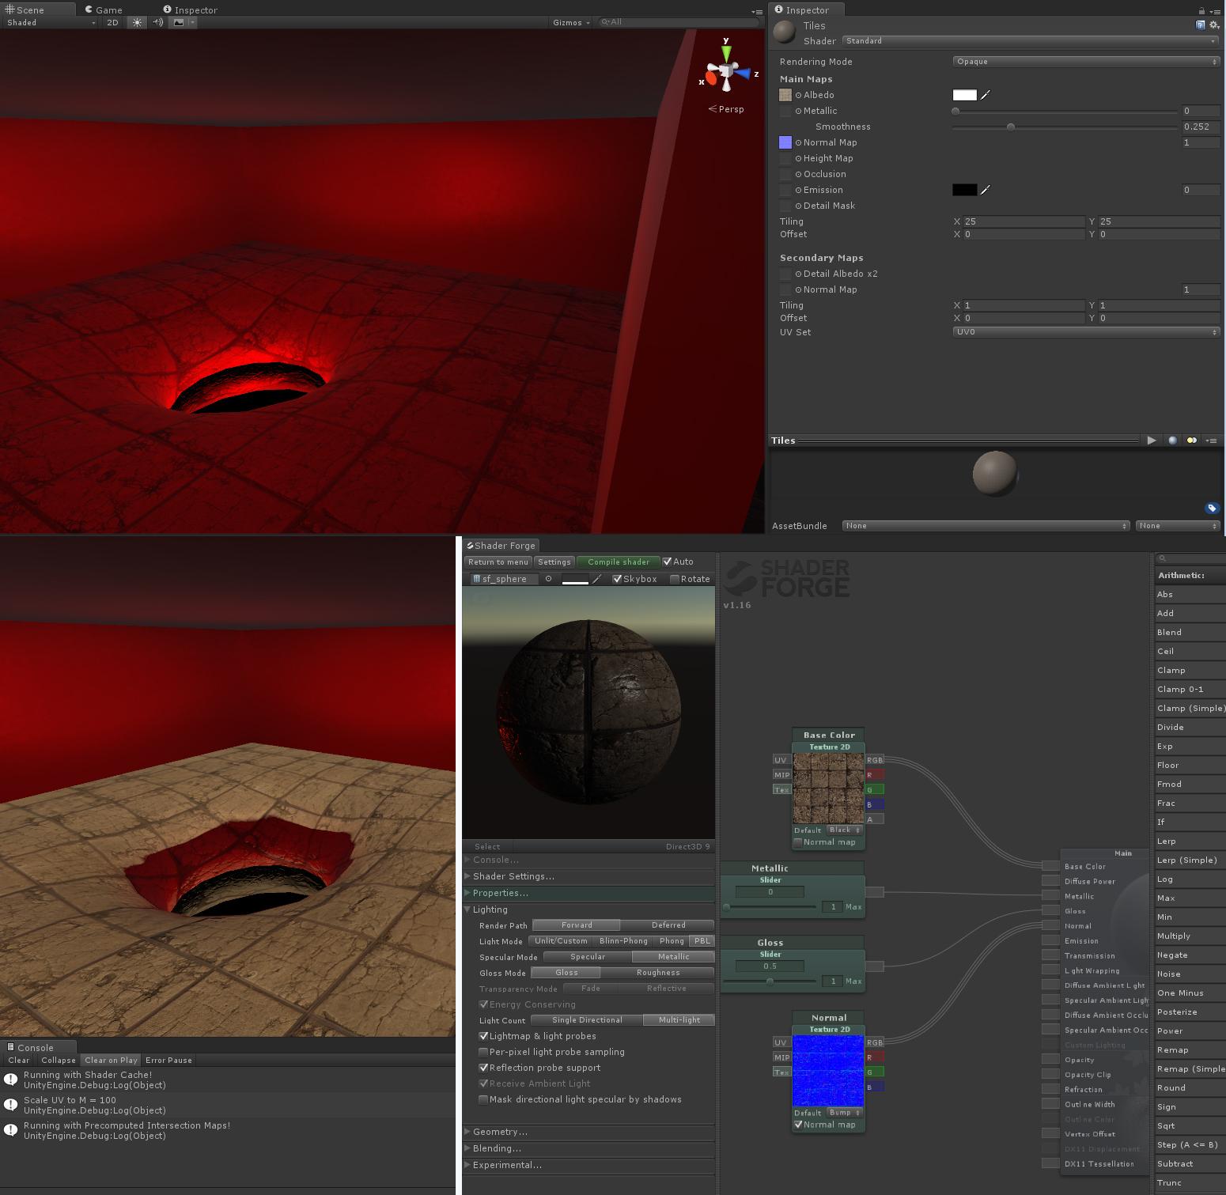Toggle scene audio speaker icon
Image resolution: width=1226 pixels, height=1195 pixels.
(x=157, y=22)
